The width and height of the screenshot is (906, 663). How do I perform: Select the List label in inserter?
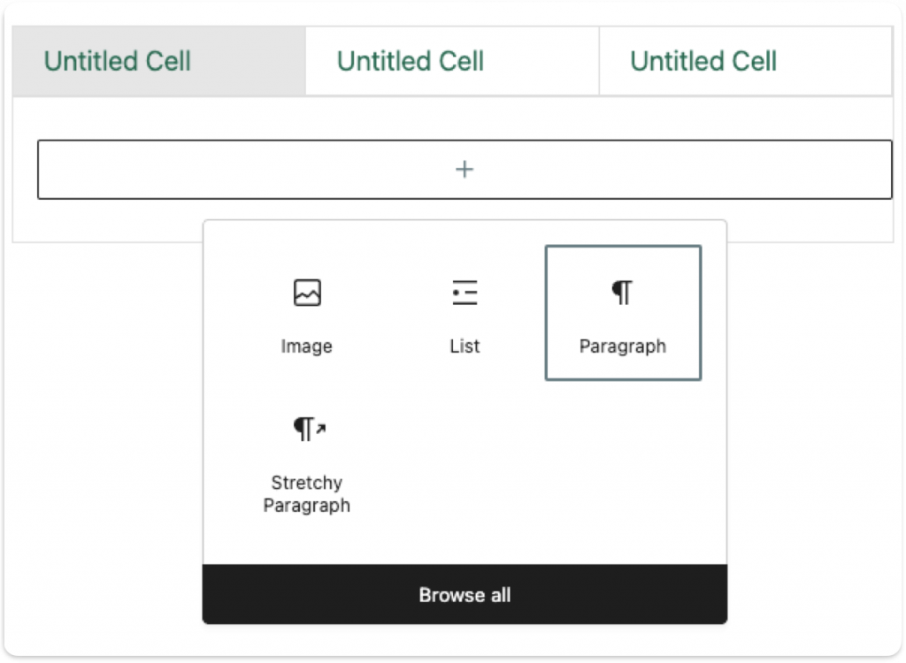tap(465, 346)
